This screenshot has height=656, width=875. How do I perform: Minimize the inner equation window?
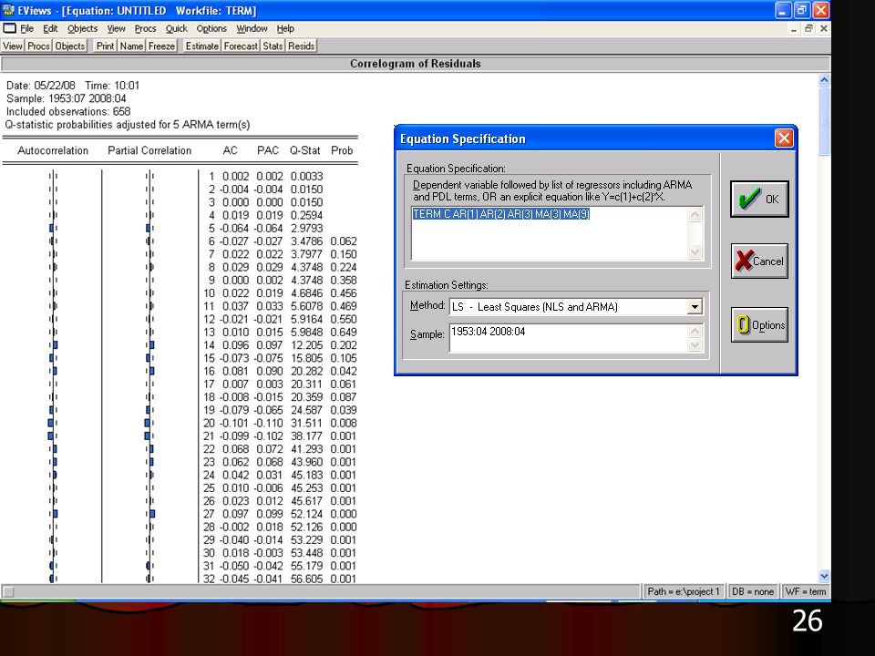pos(794,29)
